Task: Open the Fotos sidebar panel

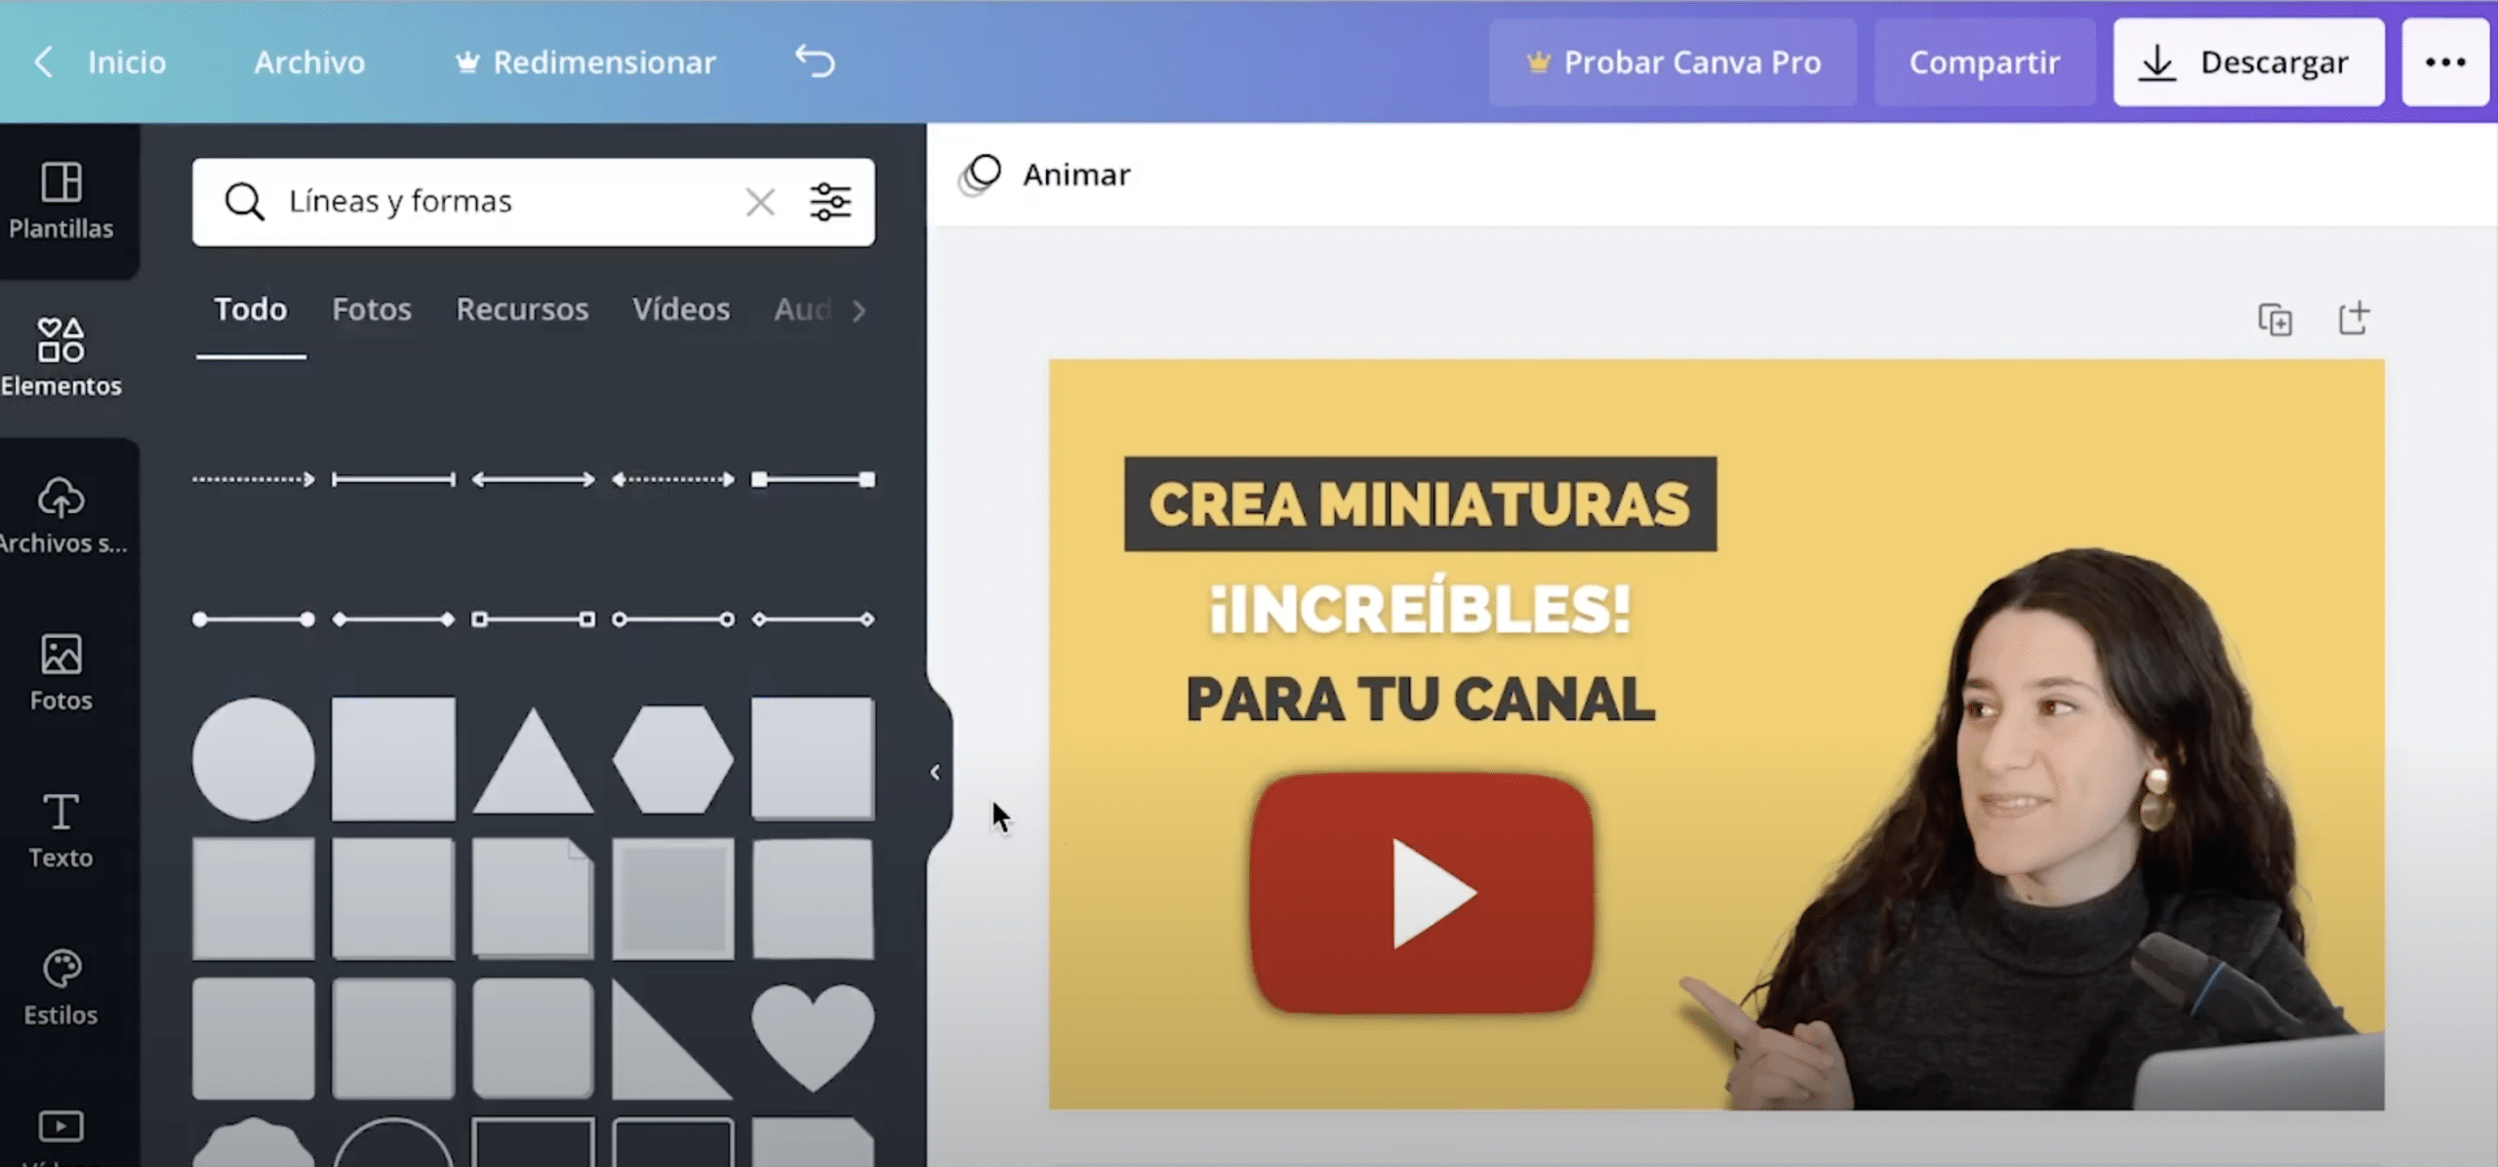Action: [60, 672]
